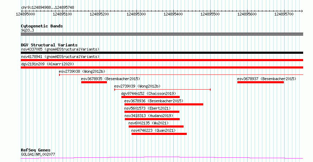
Task: Select the thin esv2739039 variant line
Action: [162, 90]
